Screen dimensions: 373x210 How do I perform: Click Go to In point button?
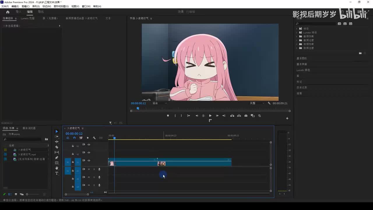point(189,116)
